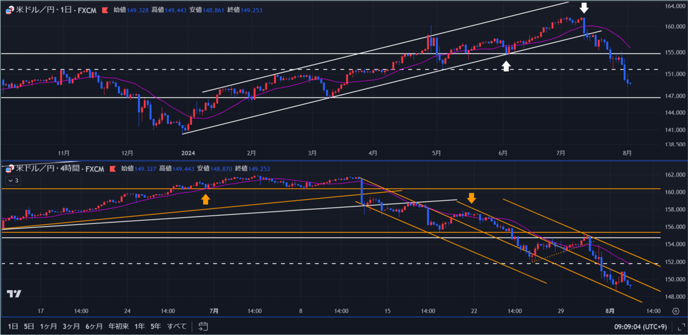Click the 151.000 dashed level on the price axis
Screen dimensions: 688x335
[676, 74]
